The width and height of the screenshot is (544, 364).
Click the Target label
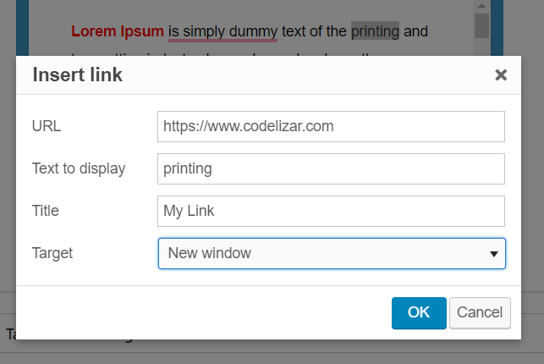coord(52,253)
